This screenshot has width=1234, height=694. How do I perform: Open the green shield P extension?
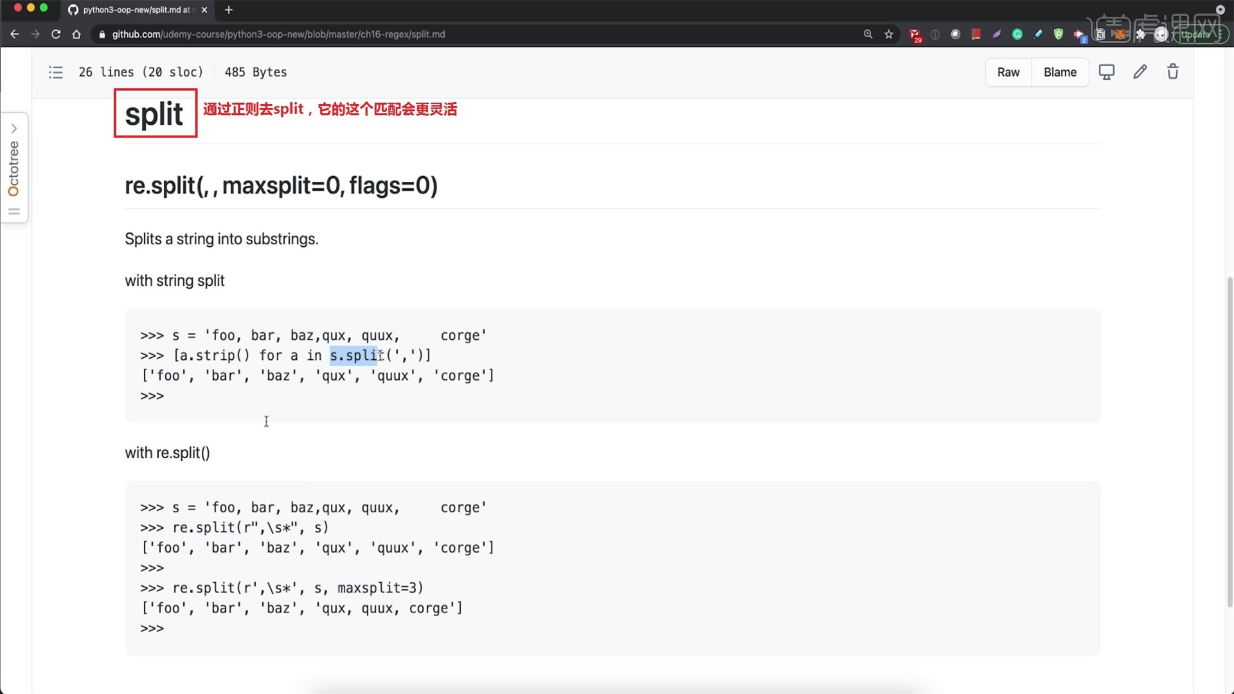(x=1059, y=34)
